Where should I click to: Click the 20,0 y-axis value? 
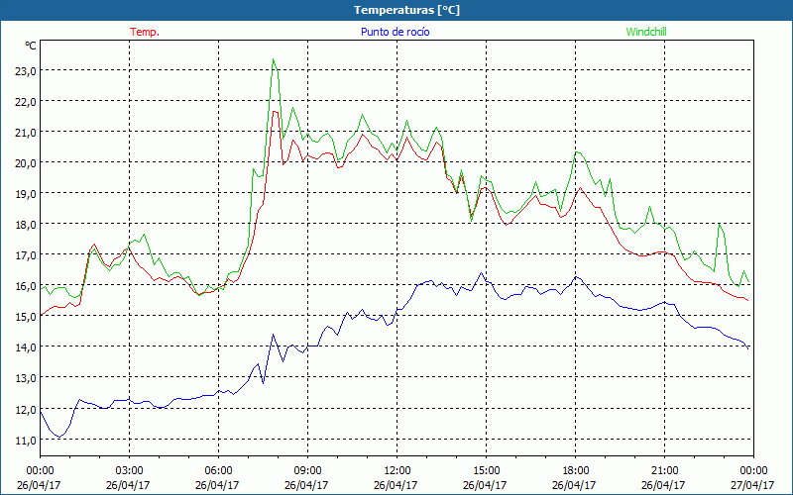tap(26, 163)
